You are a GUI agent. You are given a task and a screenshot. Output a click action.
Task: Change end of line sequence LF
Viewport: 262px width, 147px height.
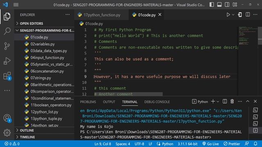pos(150,144)
